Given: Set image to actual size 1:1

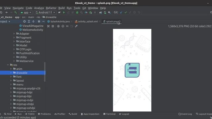Looking at the screenshot, I should point(67,26).
